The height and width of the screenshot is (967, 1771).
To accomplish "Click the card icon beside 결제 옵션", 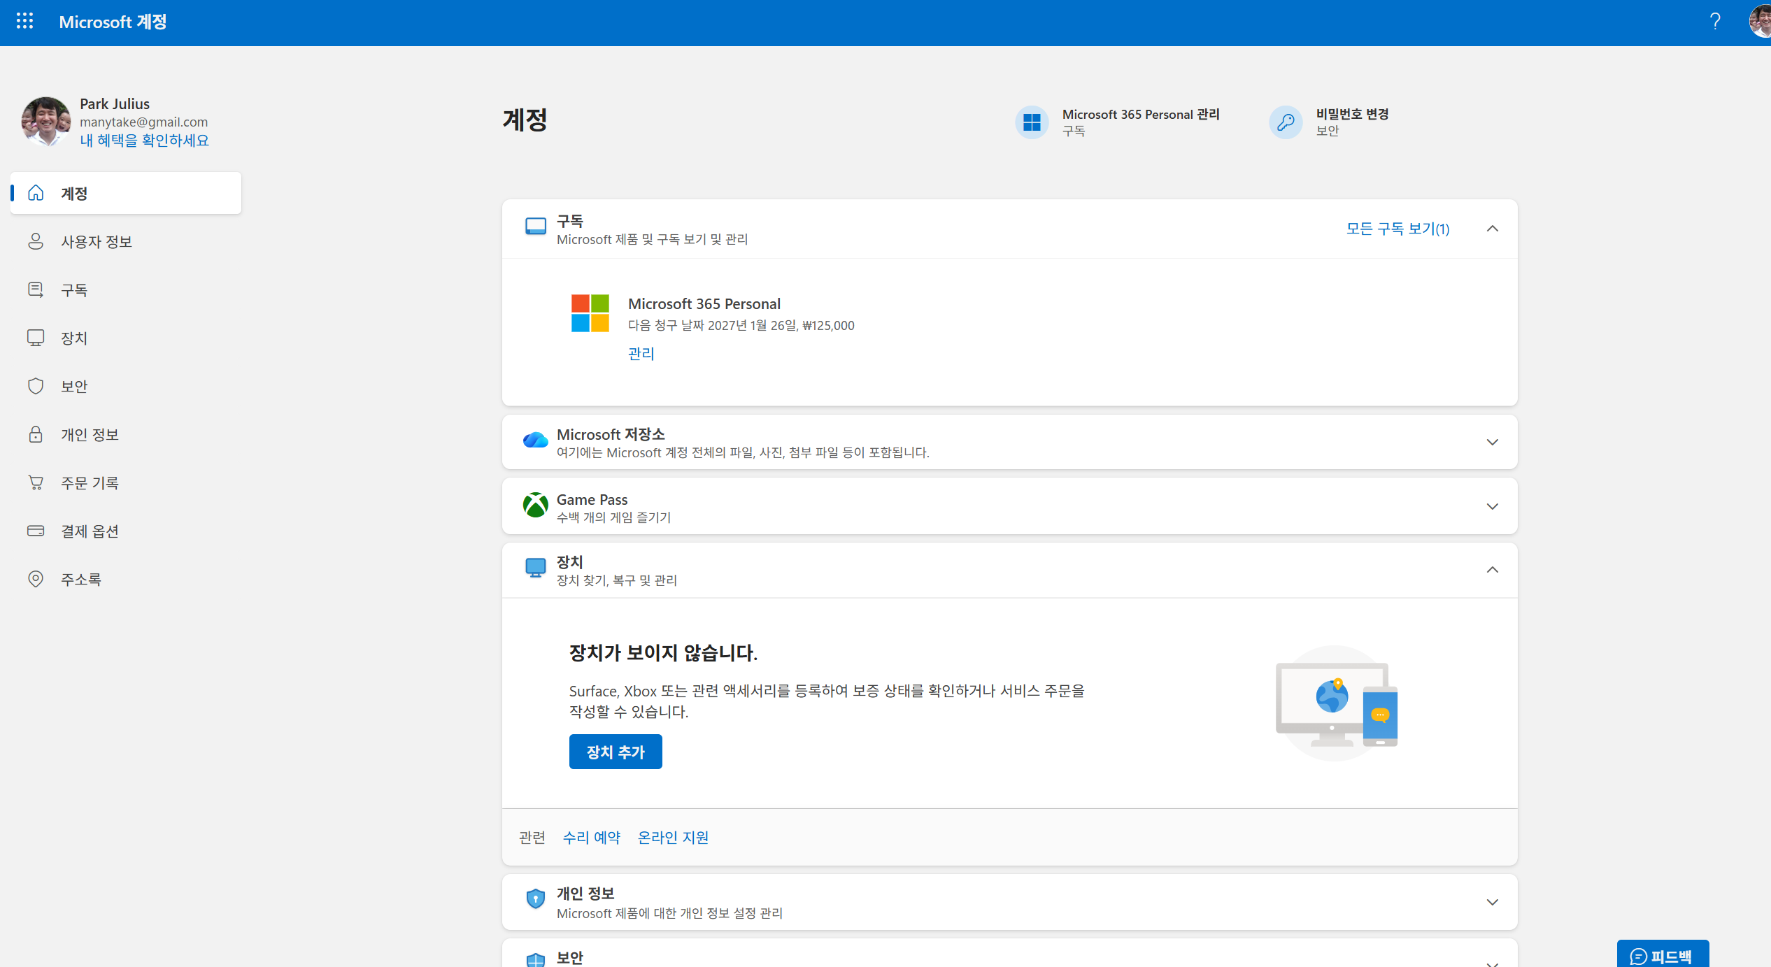I will tap(36, 531).
